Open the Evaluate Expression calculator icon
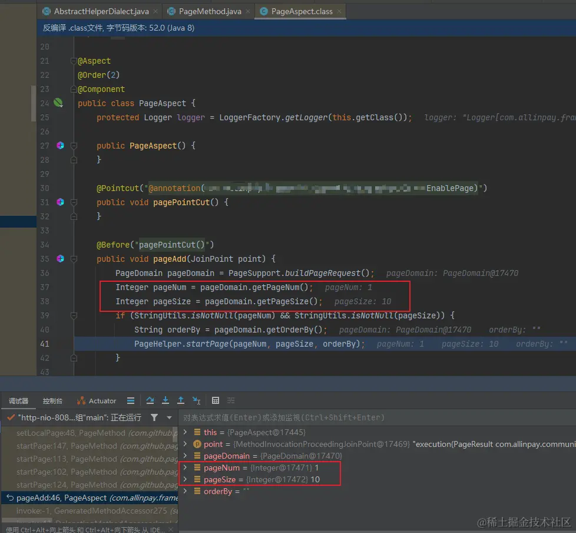The height and width of the screenshot is (533, 576). pos(216,400)
